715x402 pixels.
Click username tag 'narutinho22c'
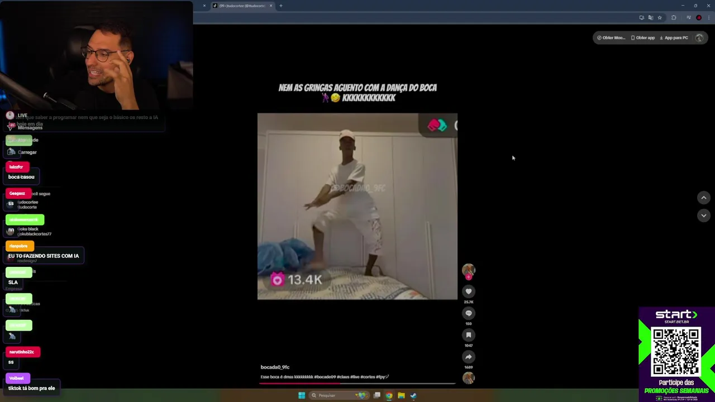coord(22,352)
